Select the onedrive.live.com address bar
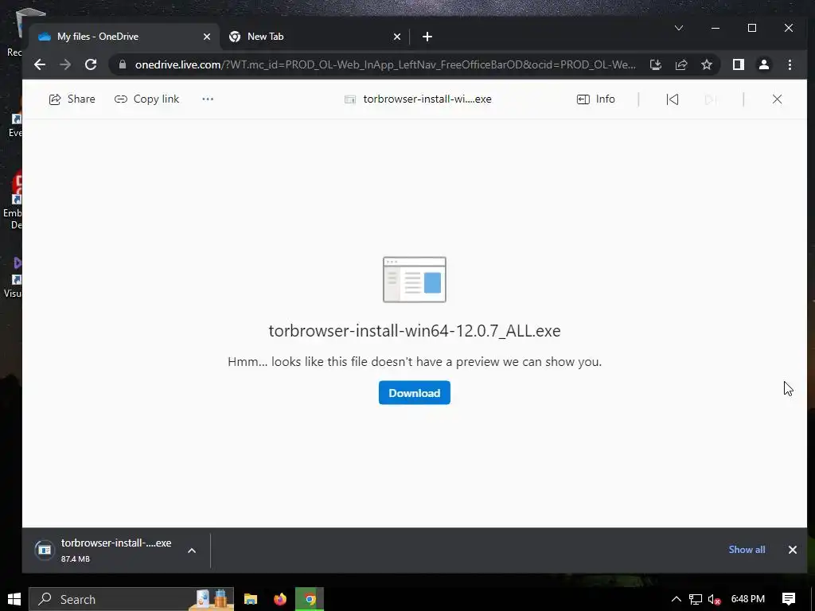Screen dimensions: 815x611 tap(385, 64)
